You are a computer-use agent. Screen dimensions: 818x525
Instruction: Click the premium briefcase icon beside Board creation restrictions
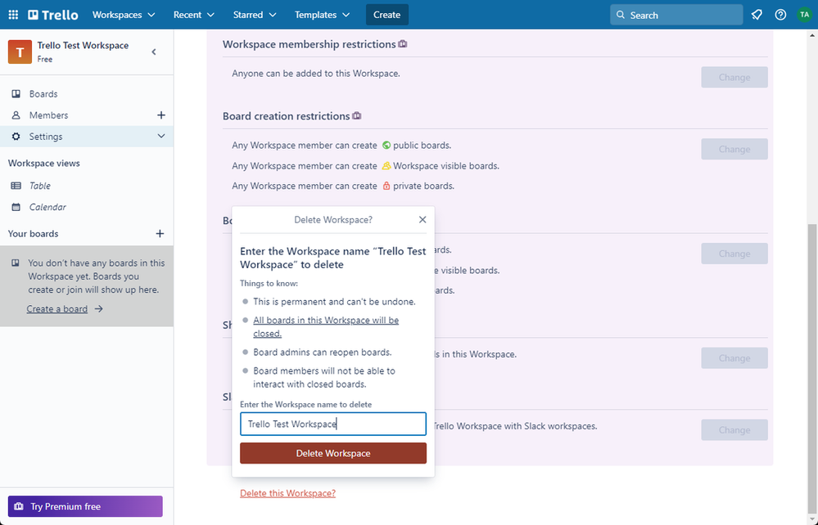tap(357, 115)
